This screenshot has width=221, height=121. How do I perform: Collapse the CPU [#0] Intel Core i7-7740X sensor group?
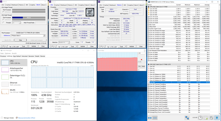click(x=148, y=7)
